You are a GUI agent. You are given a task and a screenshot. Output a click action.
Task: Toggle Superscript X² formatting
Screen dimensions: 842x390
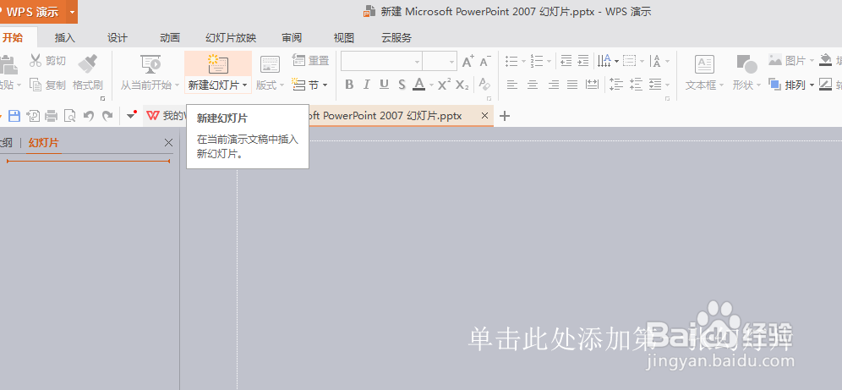444,85
